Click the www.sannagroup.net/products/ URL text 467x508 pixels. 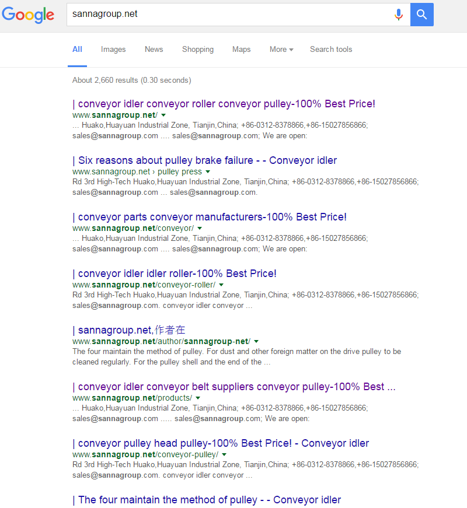pyautogui.click(x=132, y=398)
